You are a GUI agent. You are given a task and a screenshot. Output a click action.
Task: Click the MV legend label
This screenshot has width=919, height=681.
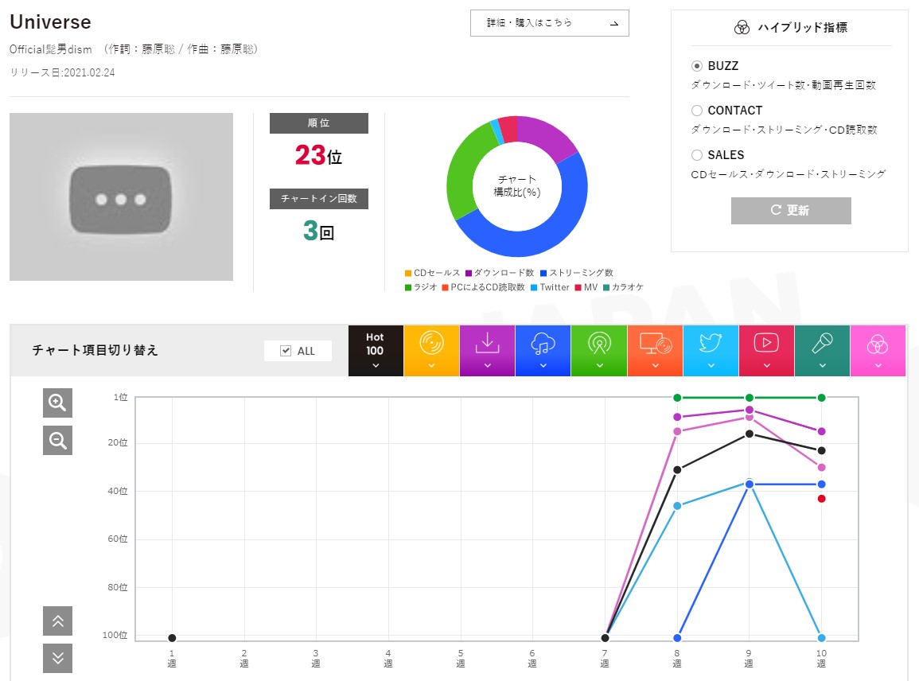pyautogui.click(x=590, y=287)
